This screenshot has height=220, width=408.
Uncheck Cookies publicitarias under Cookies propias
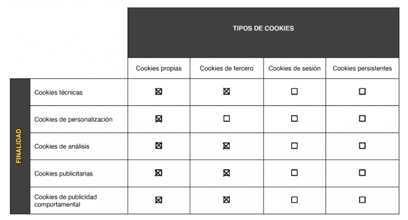[x=158, y=173]
